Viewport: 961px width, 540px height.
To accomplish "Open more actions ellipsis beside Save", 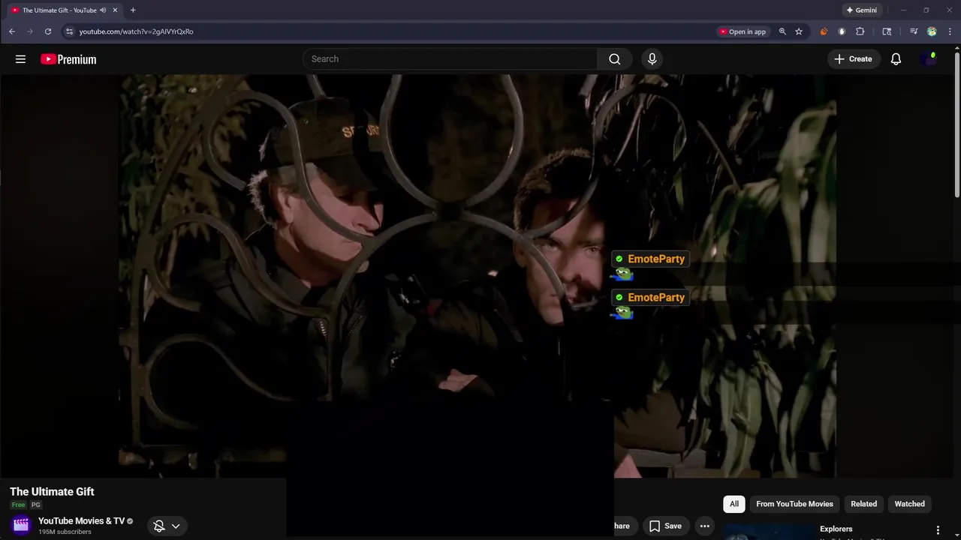I will pos(704,526).
